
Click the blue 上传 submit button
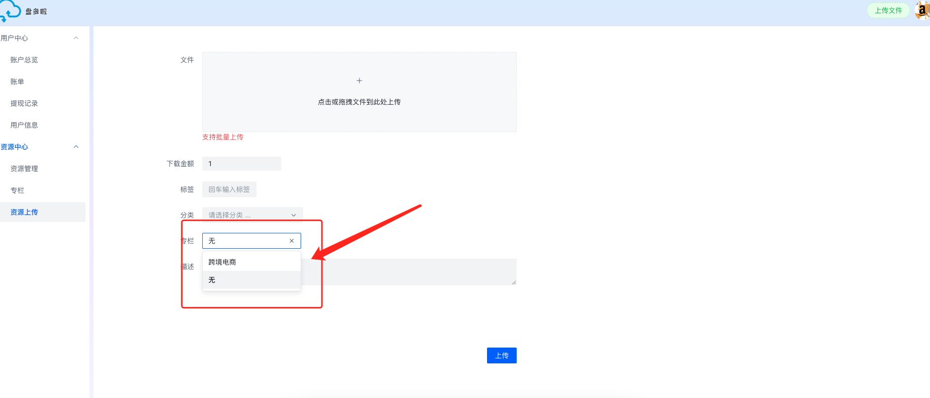[x=501, y=355]
